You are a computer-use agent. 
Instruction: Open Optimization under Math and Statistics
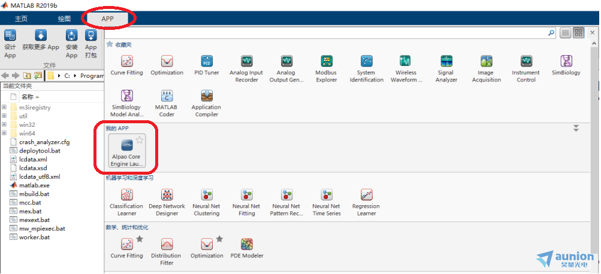207,248
